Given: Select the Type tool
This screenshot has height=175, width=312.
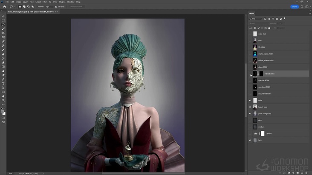Looking at the screenshot, I should point(3,84).
